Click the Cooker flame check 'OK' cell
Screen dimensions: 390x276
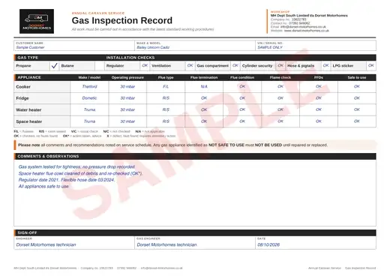click(280, 86)
